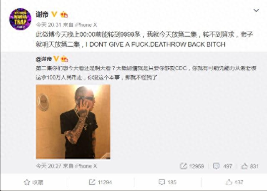Click membership badge icon in reposted post
Image resolution: width=267 pixels, height=191 pixels.
[x=64, y=59]
